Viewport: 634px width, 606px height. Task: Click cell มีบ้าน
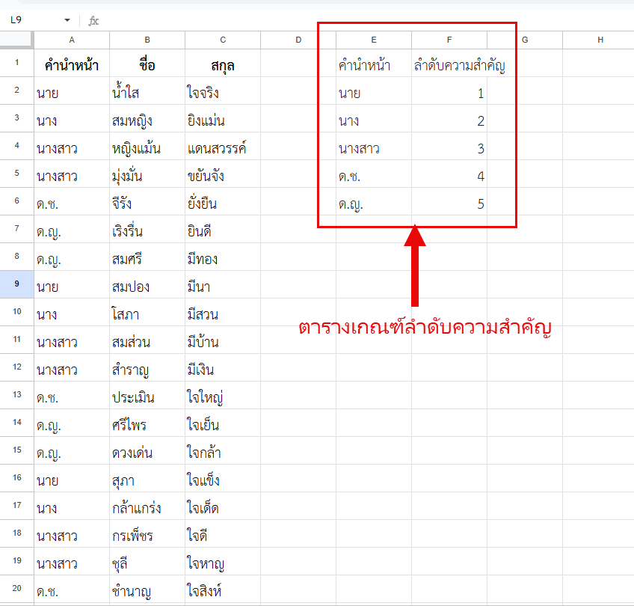tap(223, 340)
